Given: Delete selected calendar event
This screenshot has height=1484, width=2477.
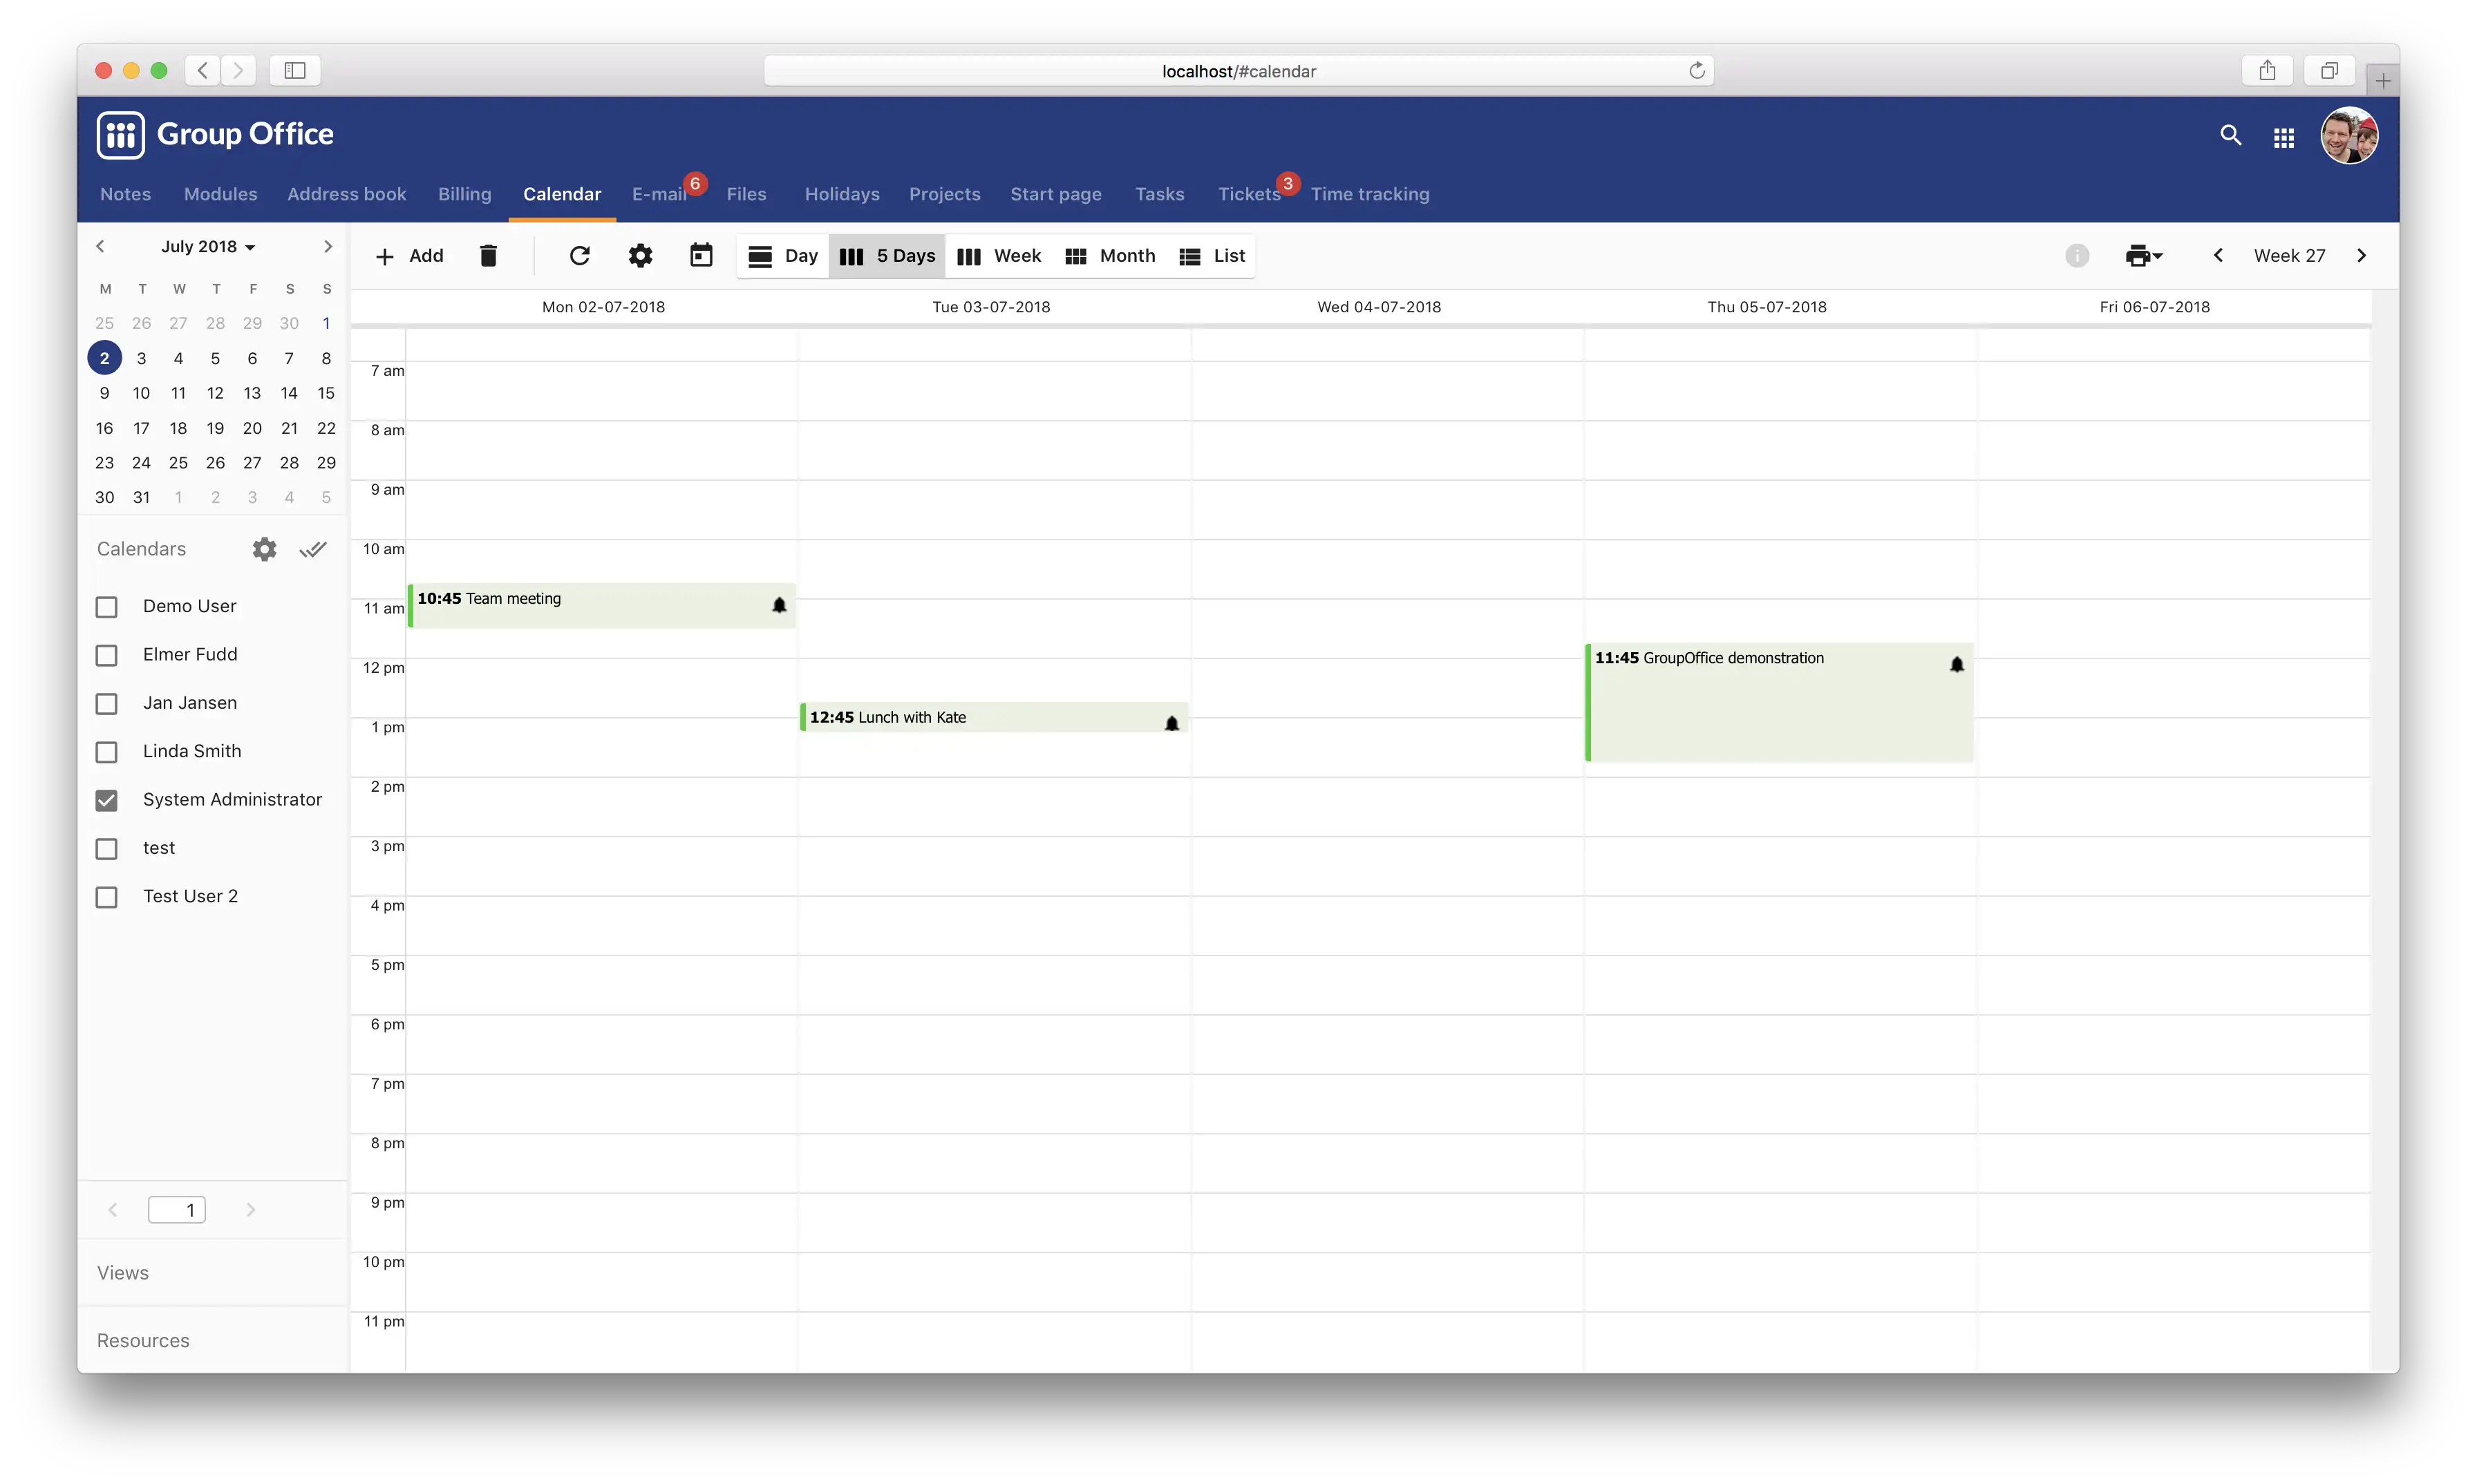Looking at the screenshot, I should pyautogui.click(x=488, y=254).
